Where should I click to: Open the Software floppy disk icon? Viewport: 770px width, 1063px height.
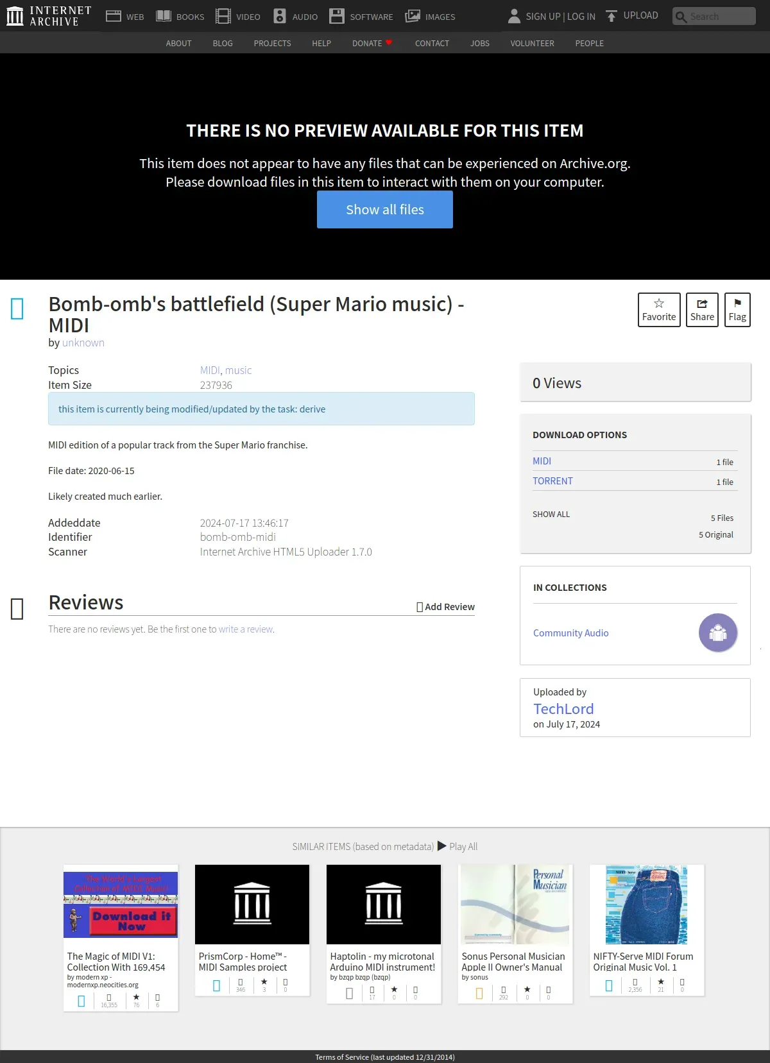337,16
